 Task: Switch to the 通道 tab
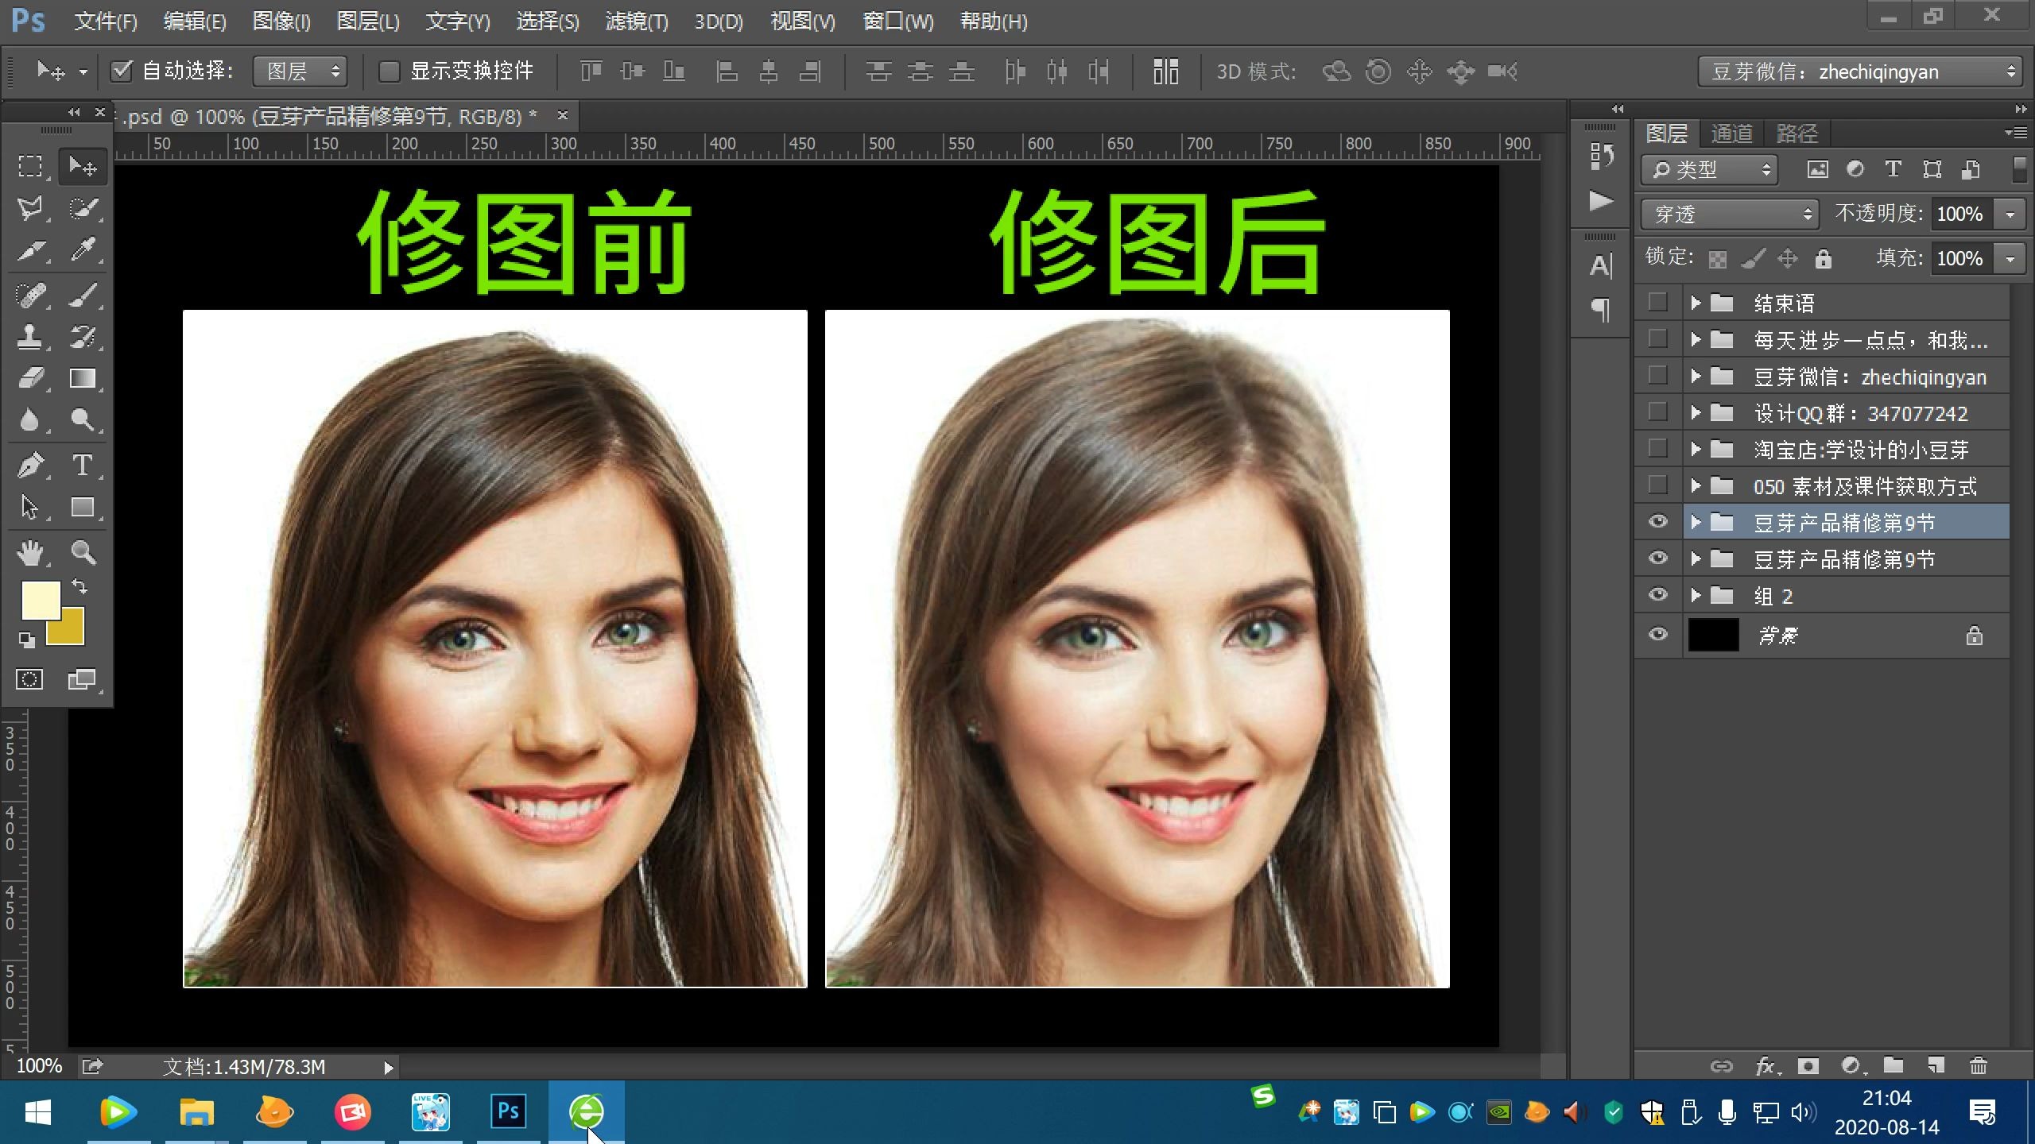pos(1731,133)
